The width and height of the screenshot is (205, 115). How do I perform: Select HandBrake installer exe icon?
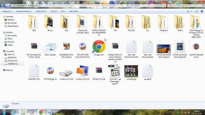(66, 49)
